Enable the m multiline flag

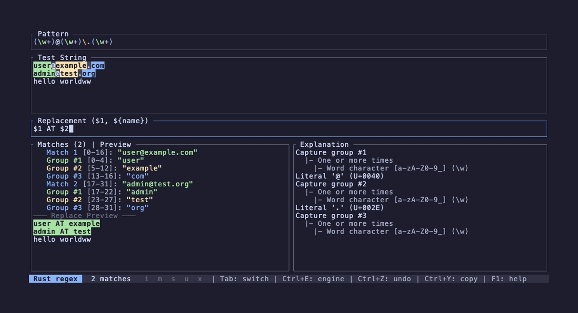click(x=159, y=278)
